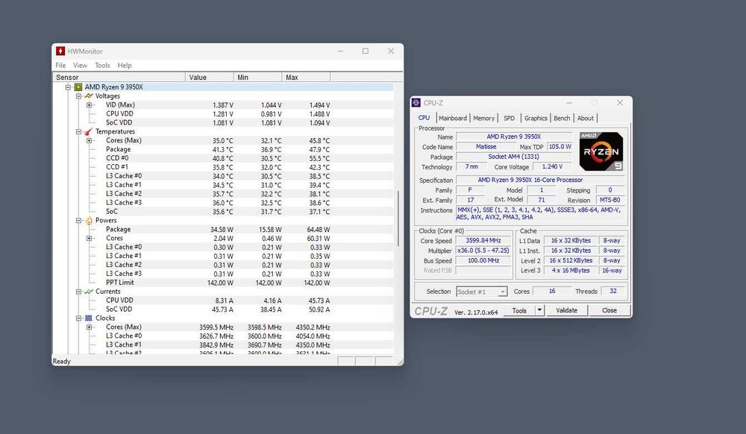Click the Ryzen 9 logo in CPU-Z
Screen dimensions: 746x434
601,151
